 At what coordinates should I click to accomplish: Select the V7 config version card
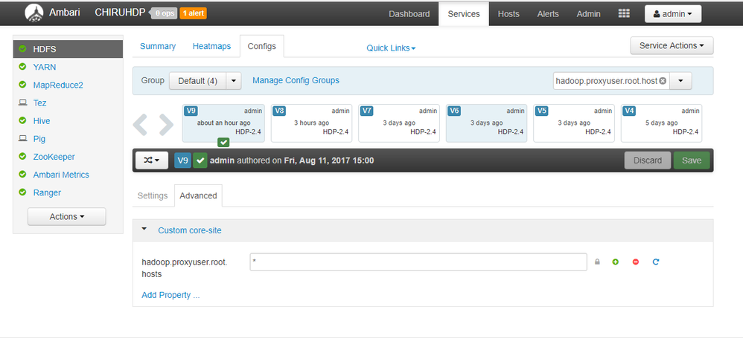(x=399, y=123)
